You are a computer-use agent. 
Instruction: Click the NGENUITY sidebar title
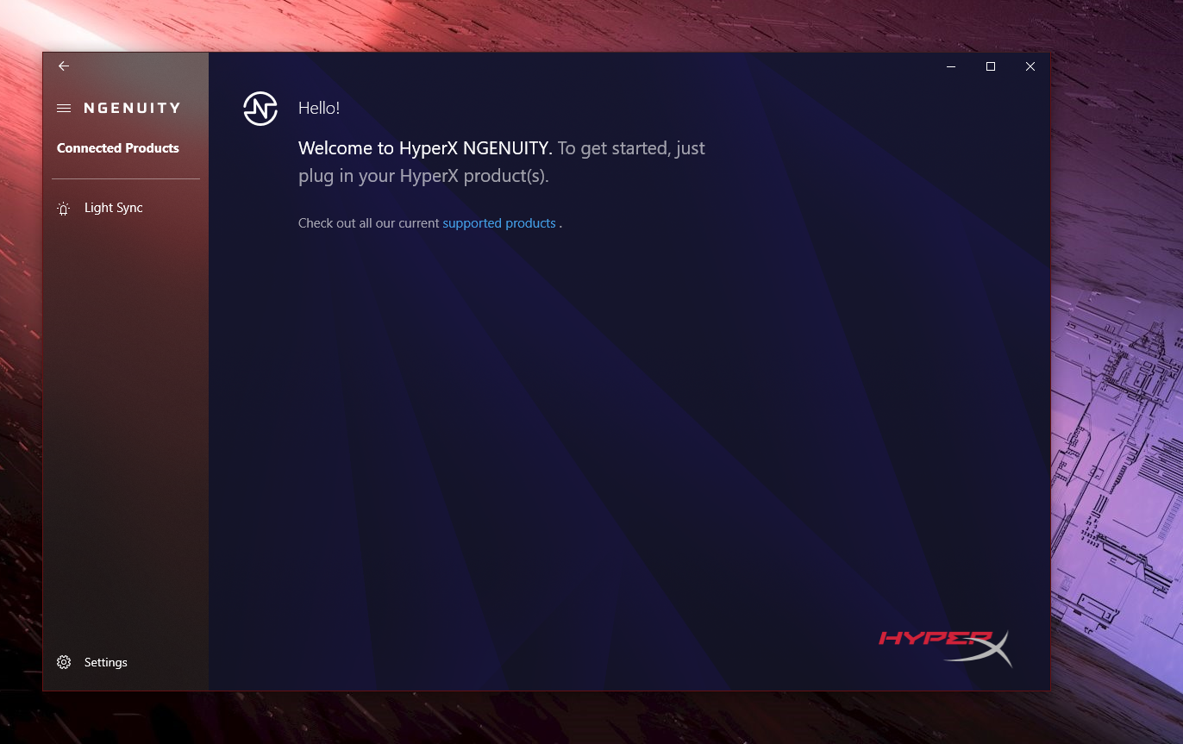[132, 108]
